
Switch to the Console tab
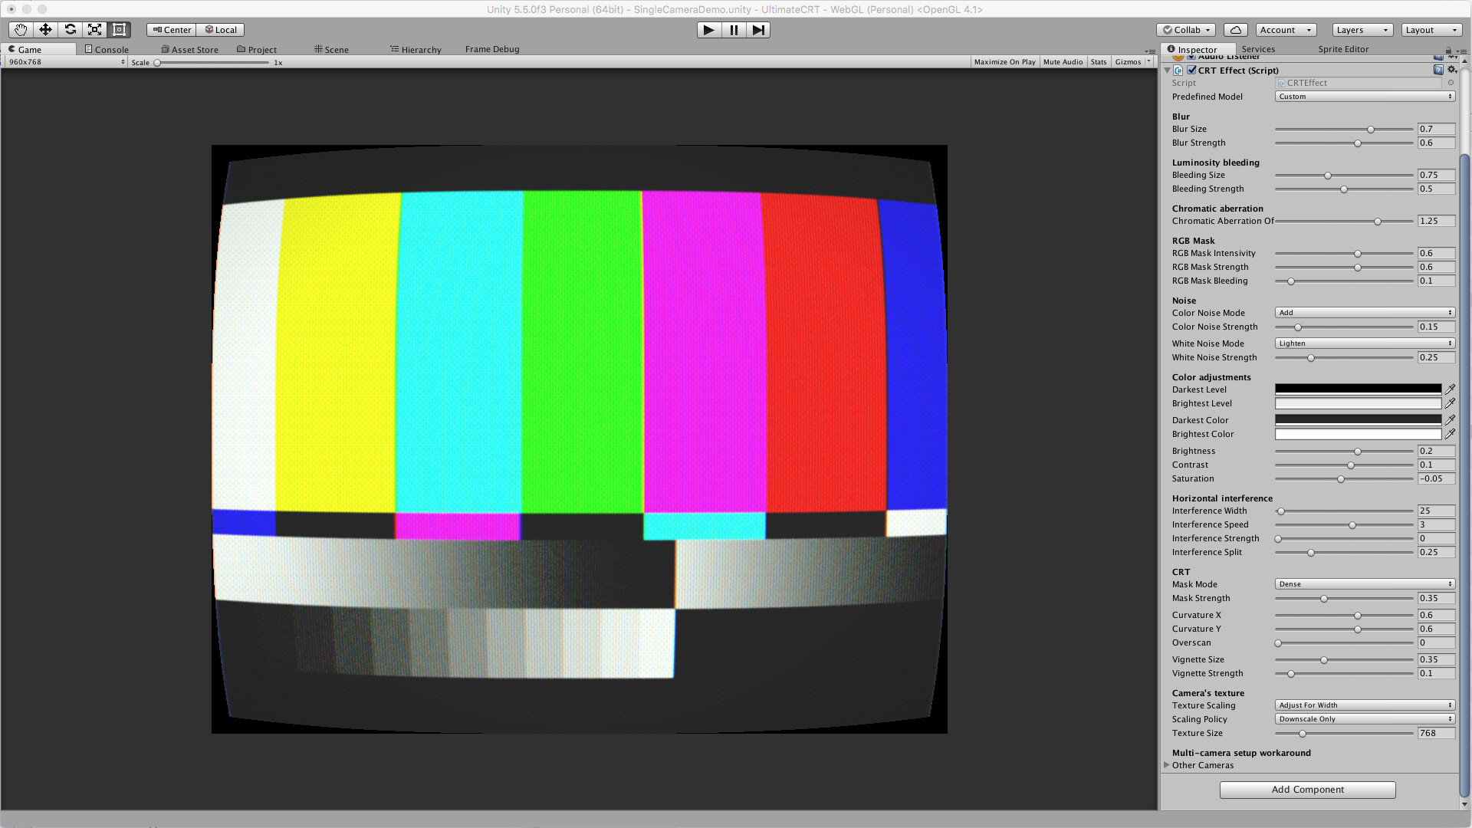point(107,49)
